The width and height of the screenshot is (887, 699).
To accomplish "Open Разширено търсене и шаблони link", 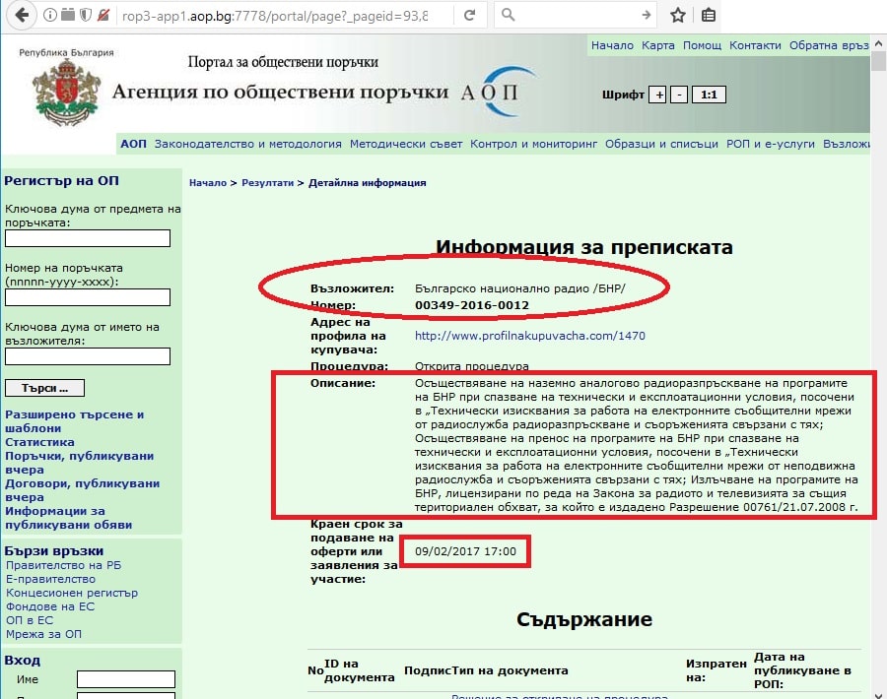I will 75,421.
